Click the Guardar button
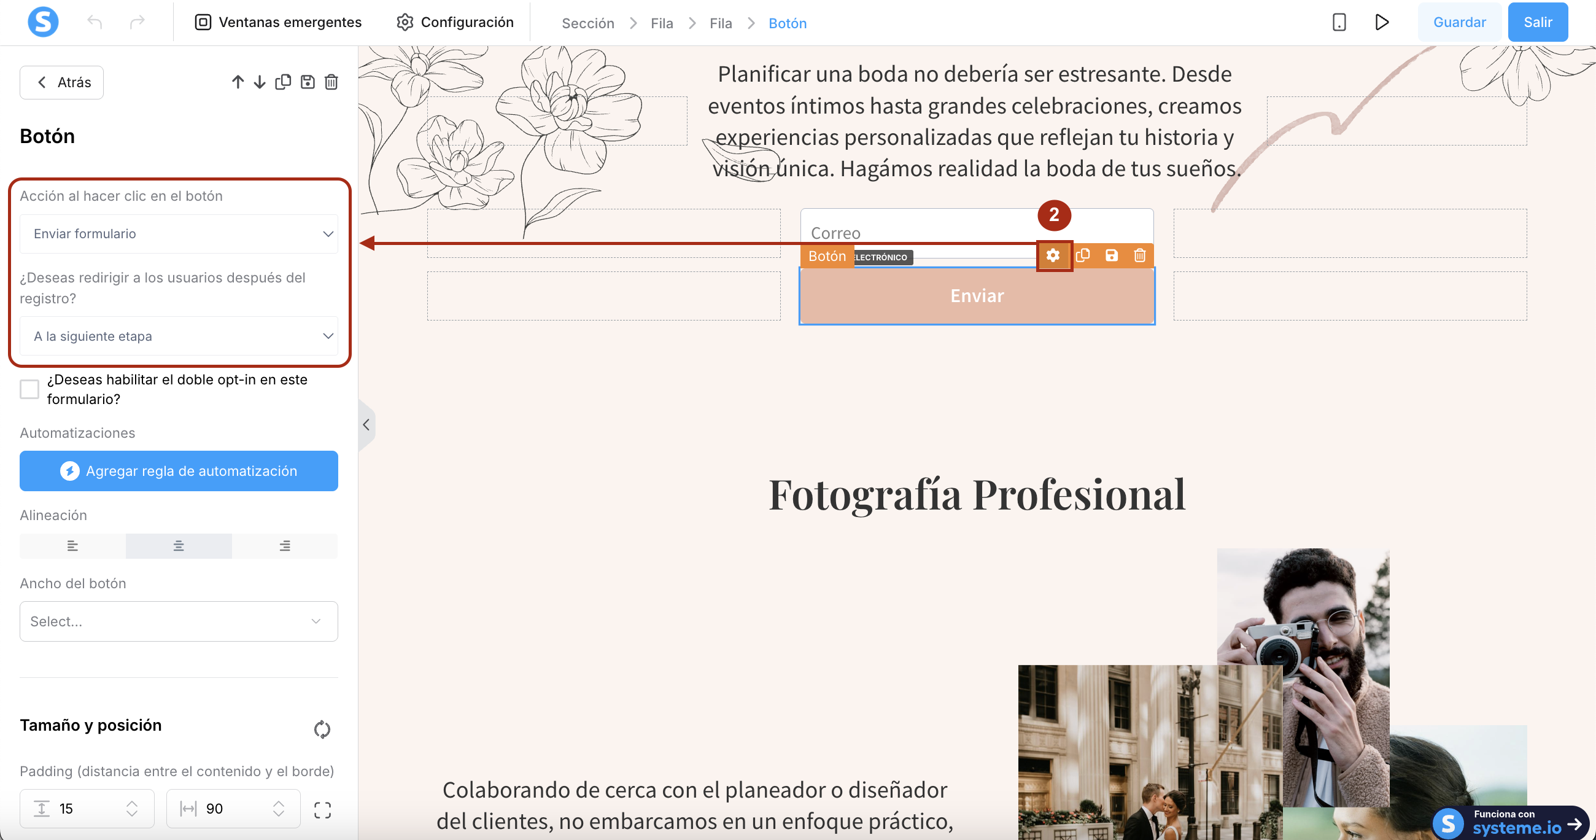The height and width of the screenshot is (840, 1596). click(x=1459, y=22)
